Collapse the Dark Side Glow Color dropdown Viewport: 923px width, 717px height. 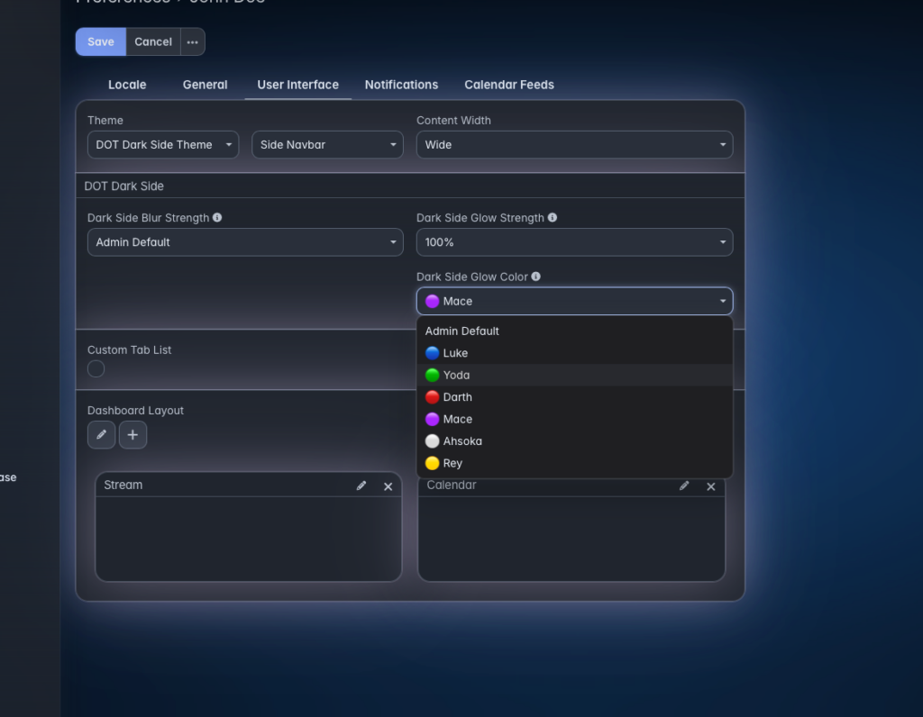[574, 301]
